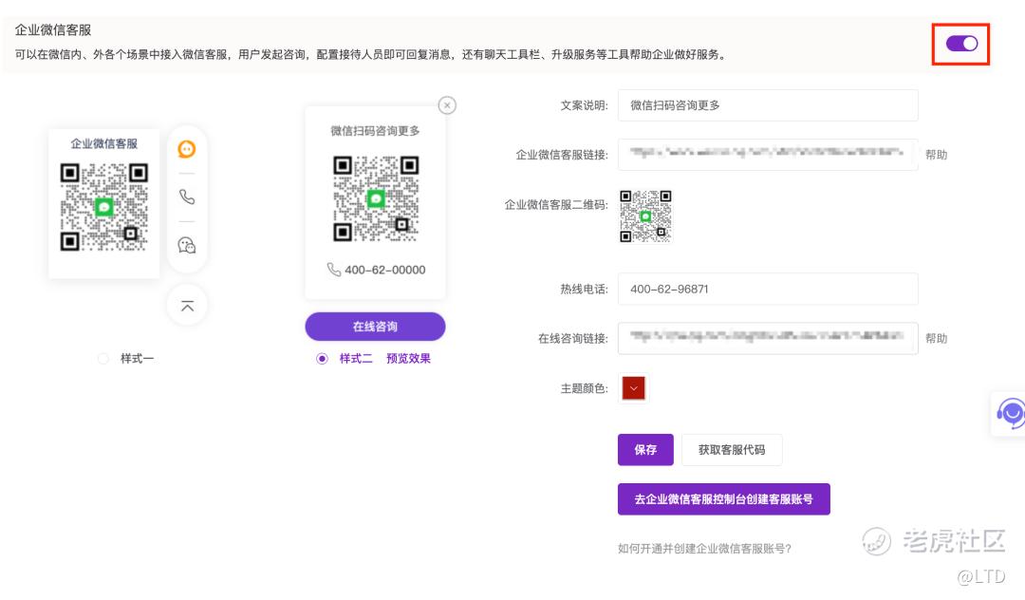Click the 400-62-00000 phone number text
1025x600 pixels.
tap(385, 270)
